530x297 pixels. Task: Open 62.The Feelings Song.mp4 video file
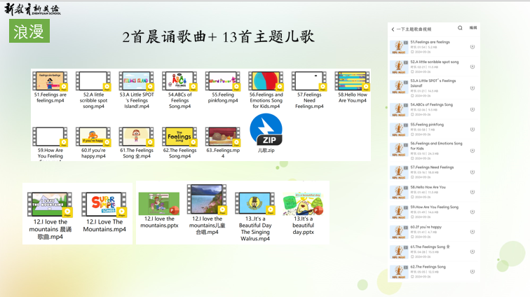pyautogui.click(x=179, y=137)
